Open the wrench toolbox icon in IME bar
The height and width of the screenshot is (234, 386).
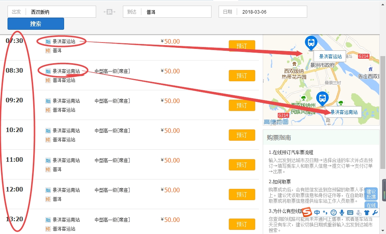pos(374,213)
